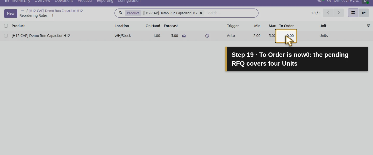This screenshot has height=155, width=373.
Task: Click the product cell '[H12-CAP] Demo Run Capacitor H12'
Action: pos(41,36)
